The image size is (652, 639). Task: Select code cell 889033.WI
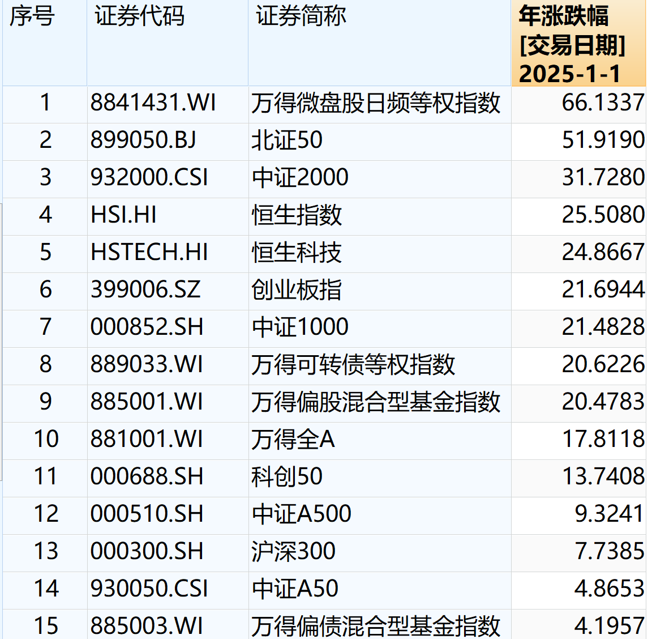point(168,367)
